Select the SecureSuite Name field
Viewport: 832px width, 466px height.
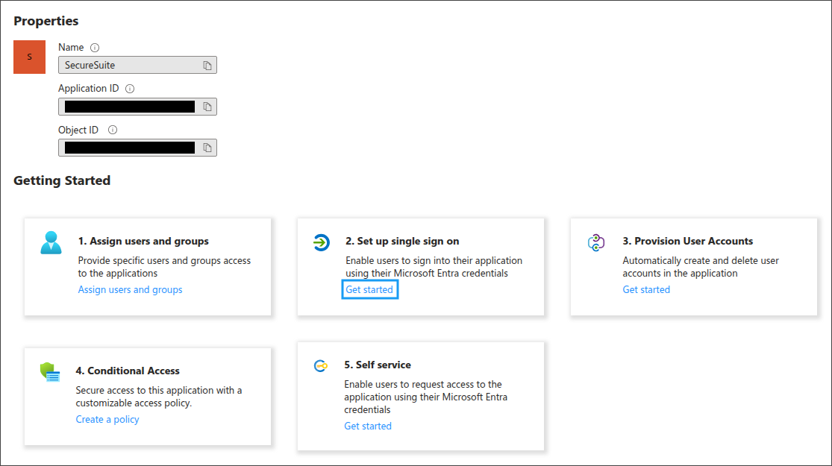[137, 65]
